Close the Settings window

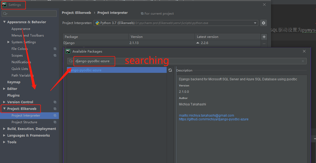tap(264, 5)
